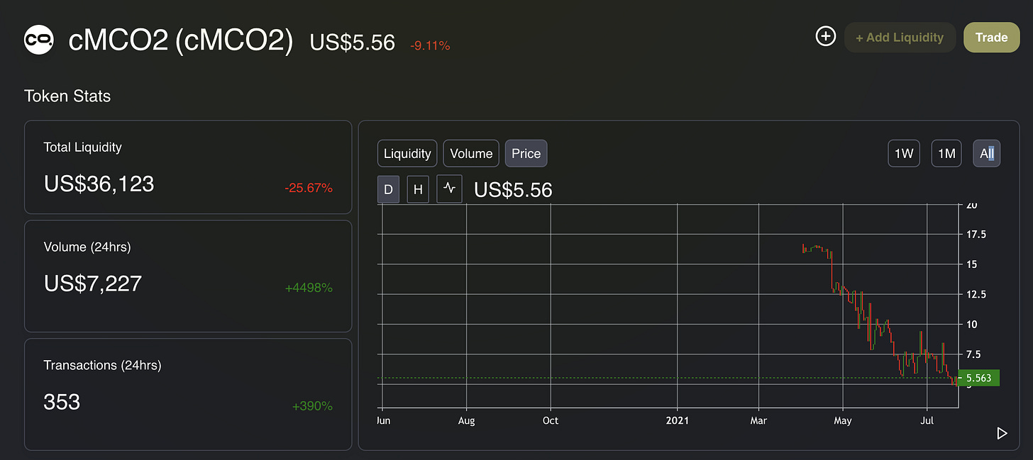1033x460 pixels.
Task: Click the Volume (24hrs) label
Action: (x=87, y=247)
